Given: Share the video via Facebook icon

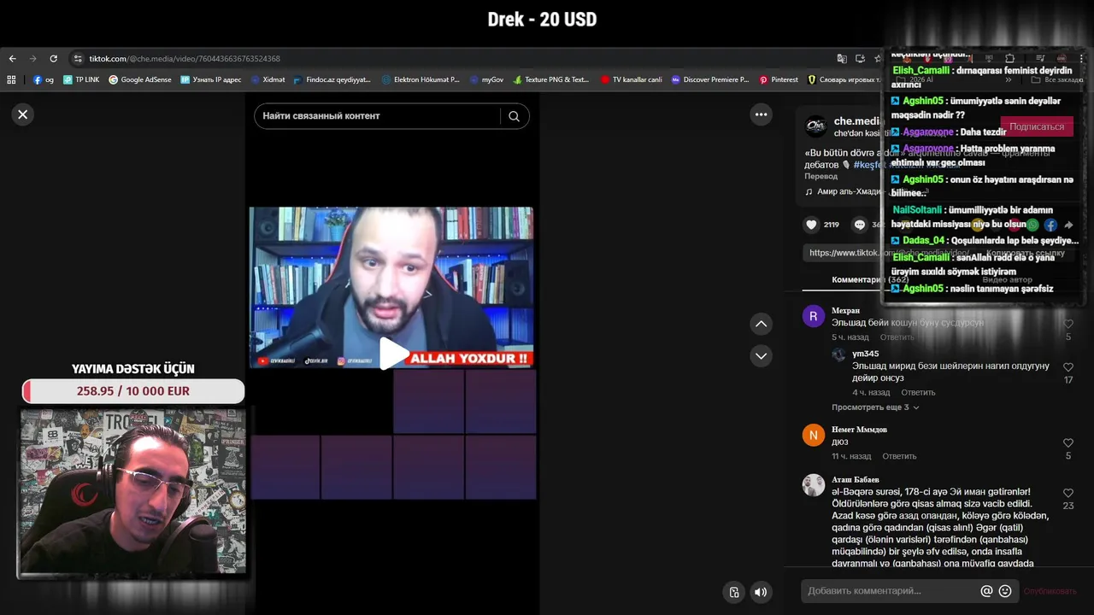Looking at the screenshot, I should pyautogui.click(x=1050, y=225).
